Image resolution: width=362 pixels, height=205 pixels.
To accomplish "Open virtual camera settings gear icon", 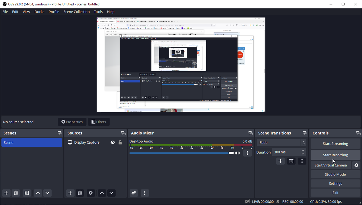I will pyautogui.click(x=357, y=165).
